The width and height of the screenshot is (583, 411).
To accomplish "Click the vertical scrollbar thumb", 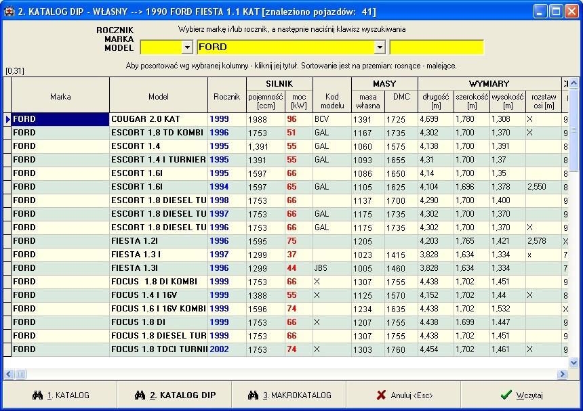I will [574, 130].
